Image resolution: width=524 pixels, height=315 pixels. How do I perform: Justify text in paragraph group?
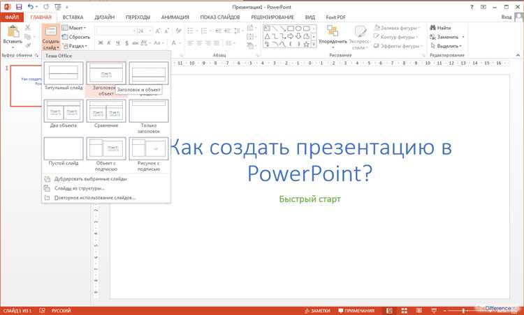click(x=217, y=43)
